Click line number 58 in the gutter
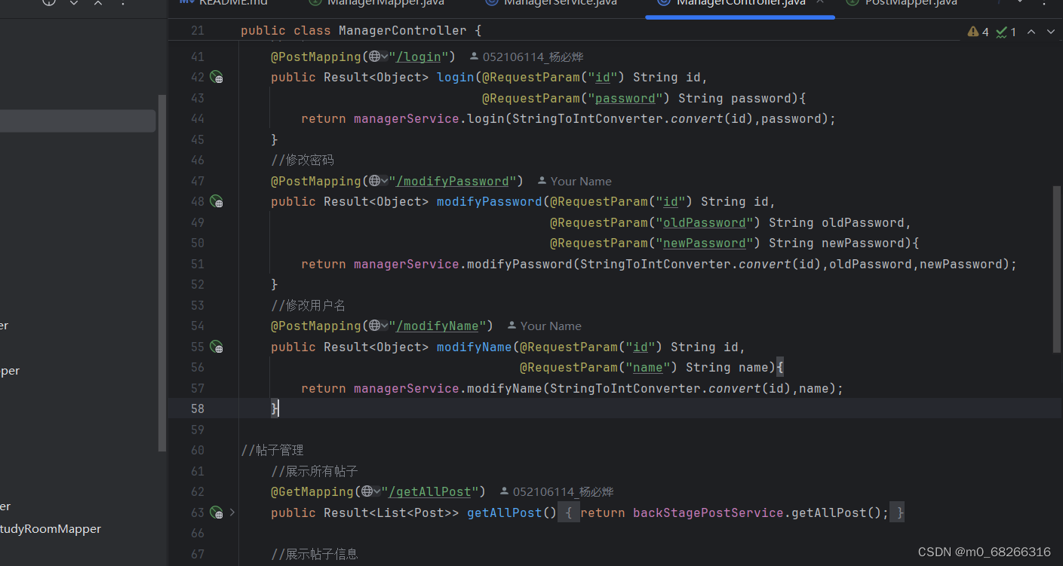Screen dimensions: 1063x566 click(x=197, y=408)
